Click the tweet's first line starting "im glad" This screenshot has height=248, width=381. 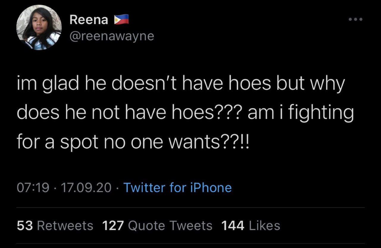tap(180, 85)
